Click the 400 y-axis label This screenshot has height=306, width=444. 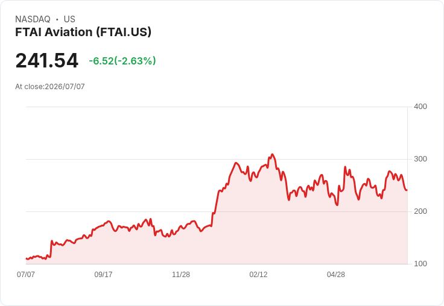420,107
